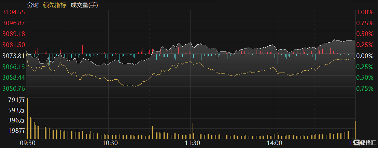The width and height of the screenshot is (378, 148).
Task: Click the 11:30 time axis marker
Action: click(x=192, y=143)
